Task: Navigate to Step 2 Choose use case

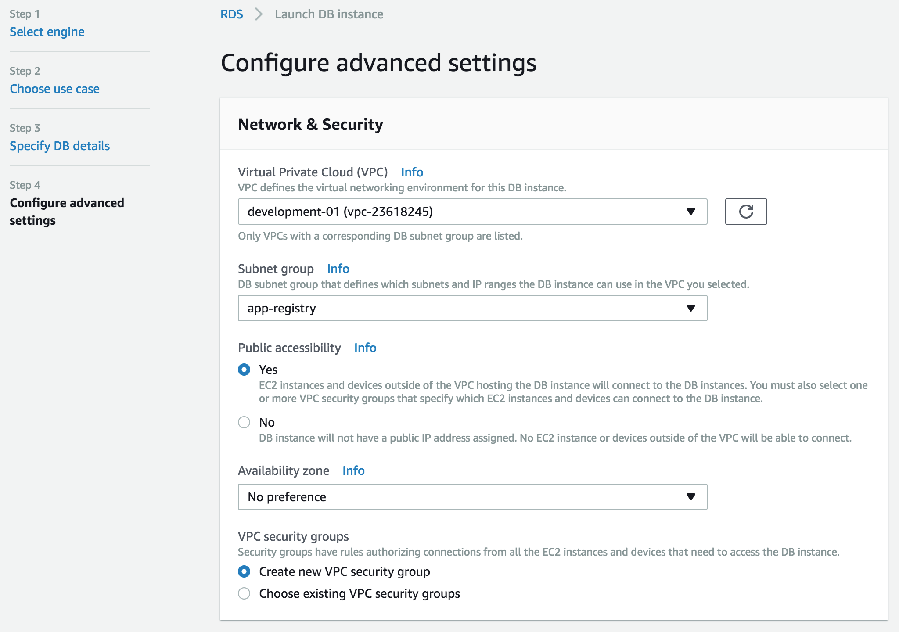Action: click(54, 89)
